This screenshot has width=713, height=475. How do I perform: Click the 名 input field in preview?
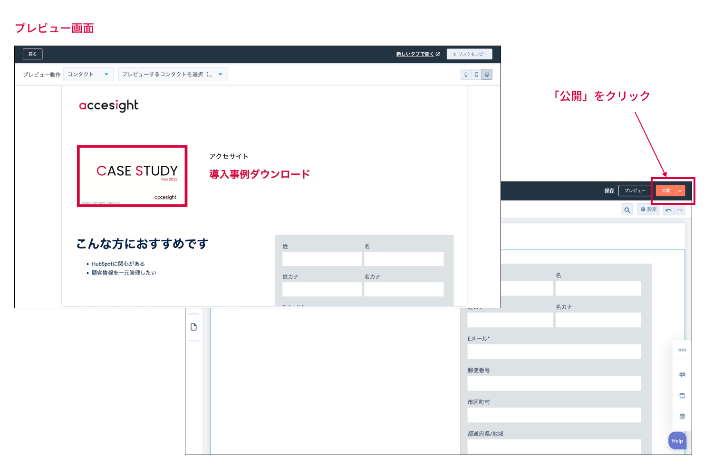404,259
